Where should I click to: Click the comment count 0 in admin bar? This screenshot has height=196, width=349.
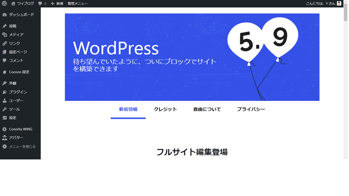pyautogui.click(x=45, y=4)
